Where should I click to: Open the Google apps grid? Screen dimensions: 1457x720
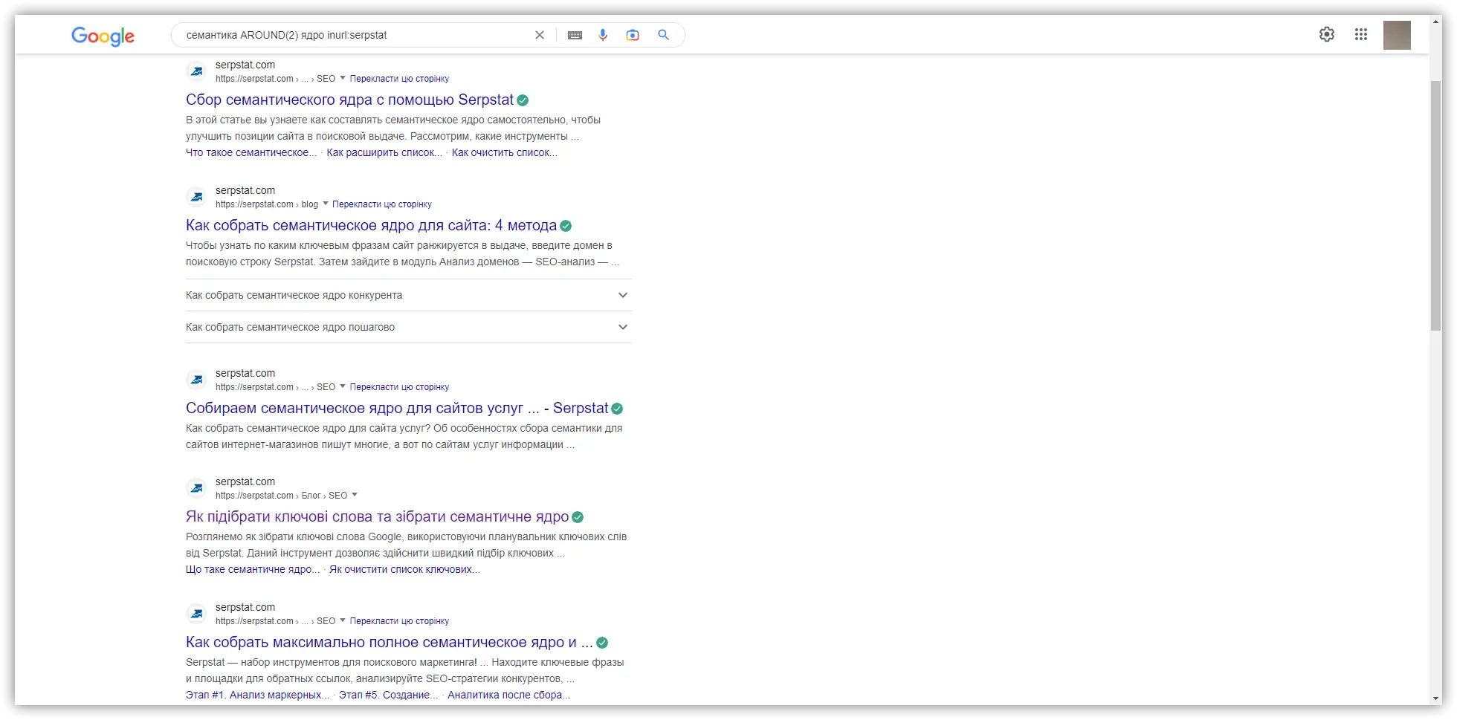(x=1361, y=34)
